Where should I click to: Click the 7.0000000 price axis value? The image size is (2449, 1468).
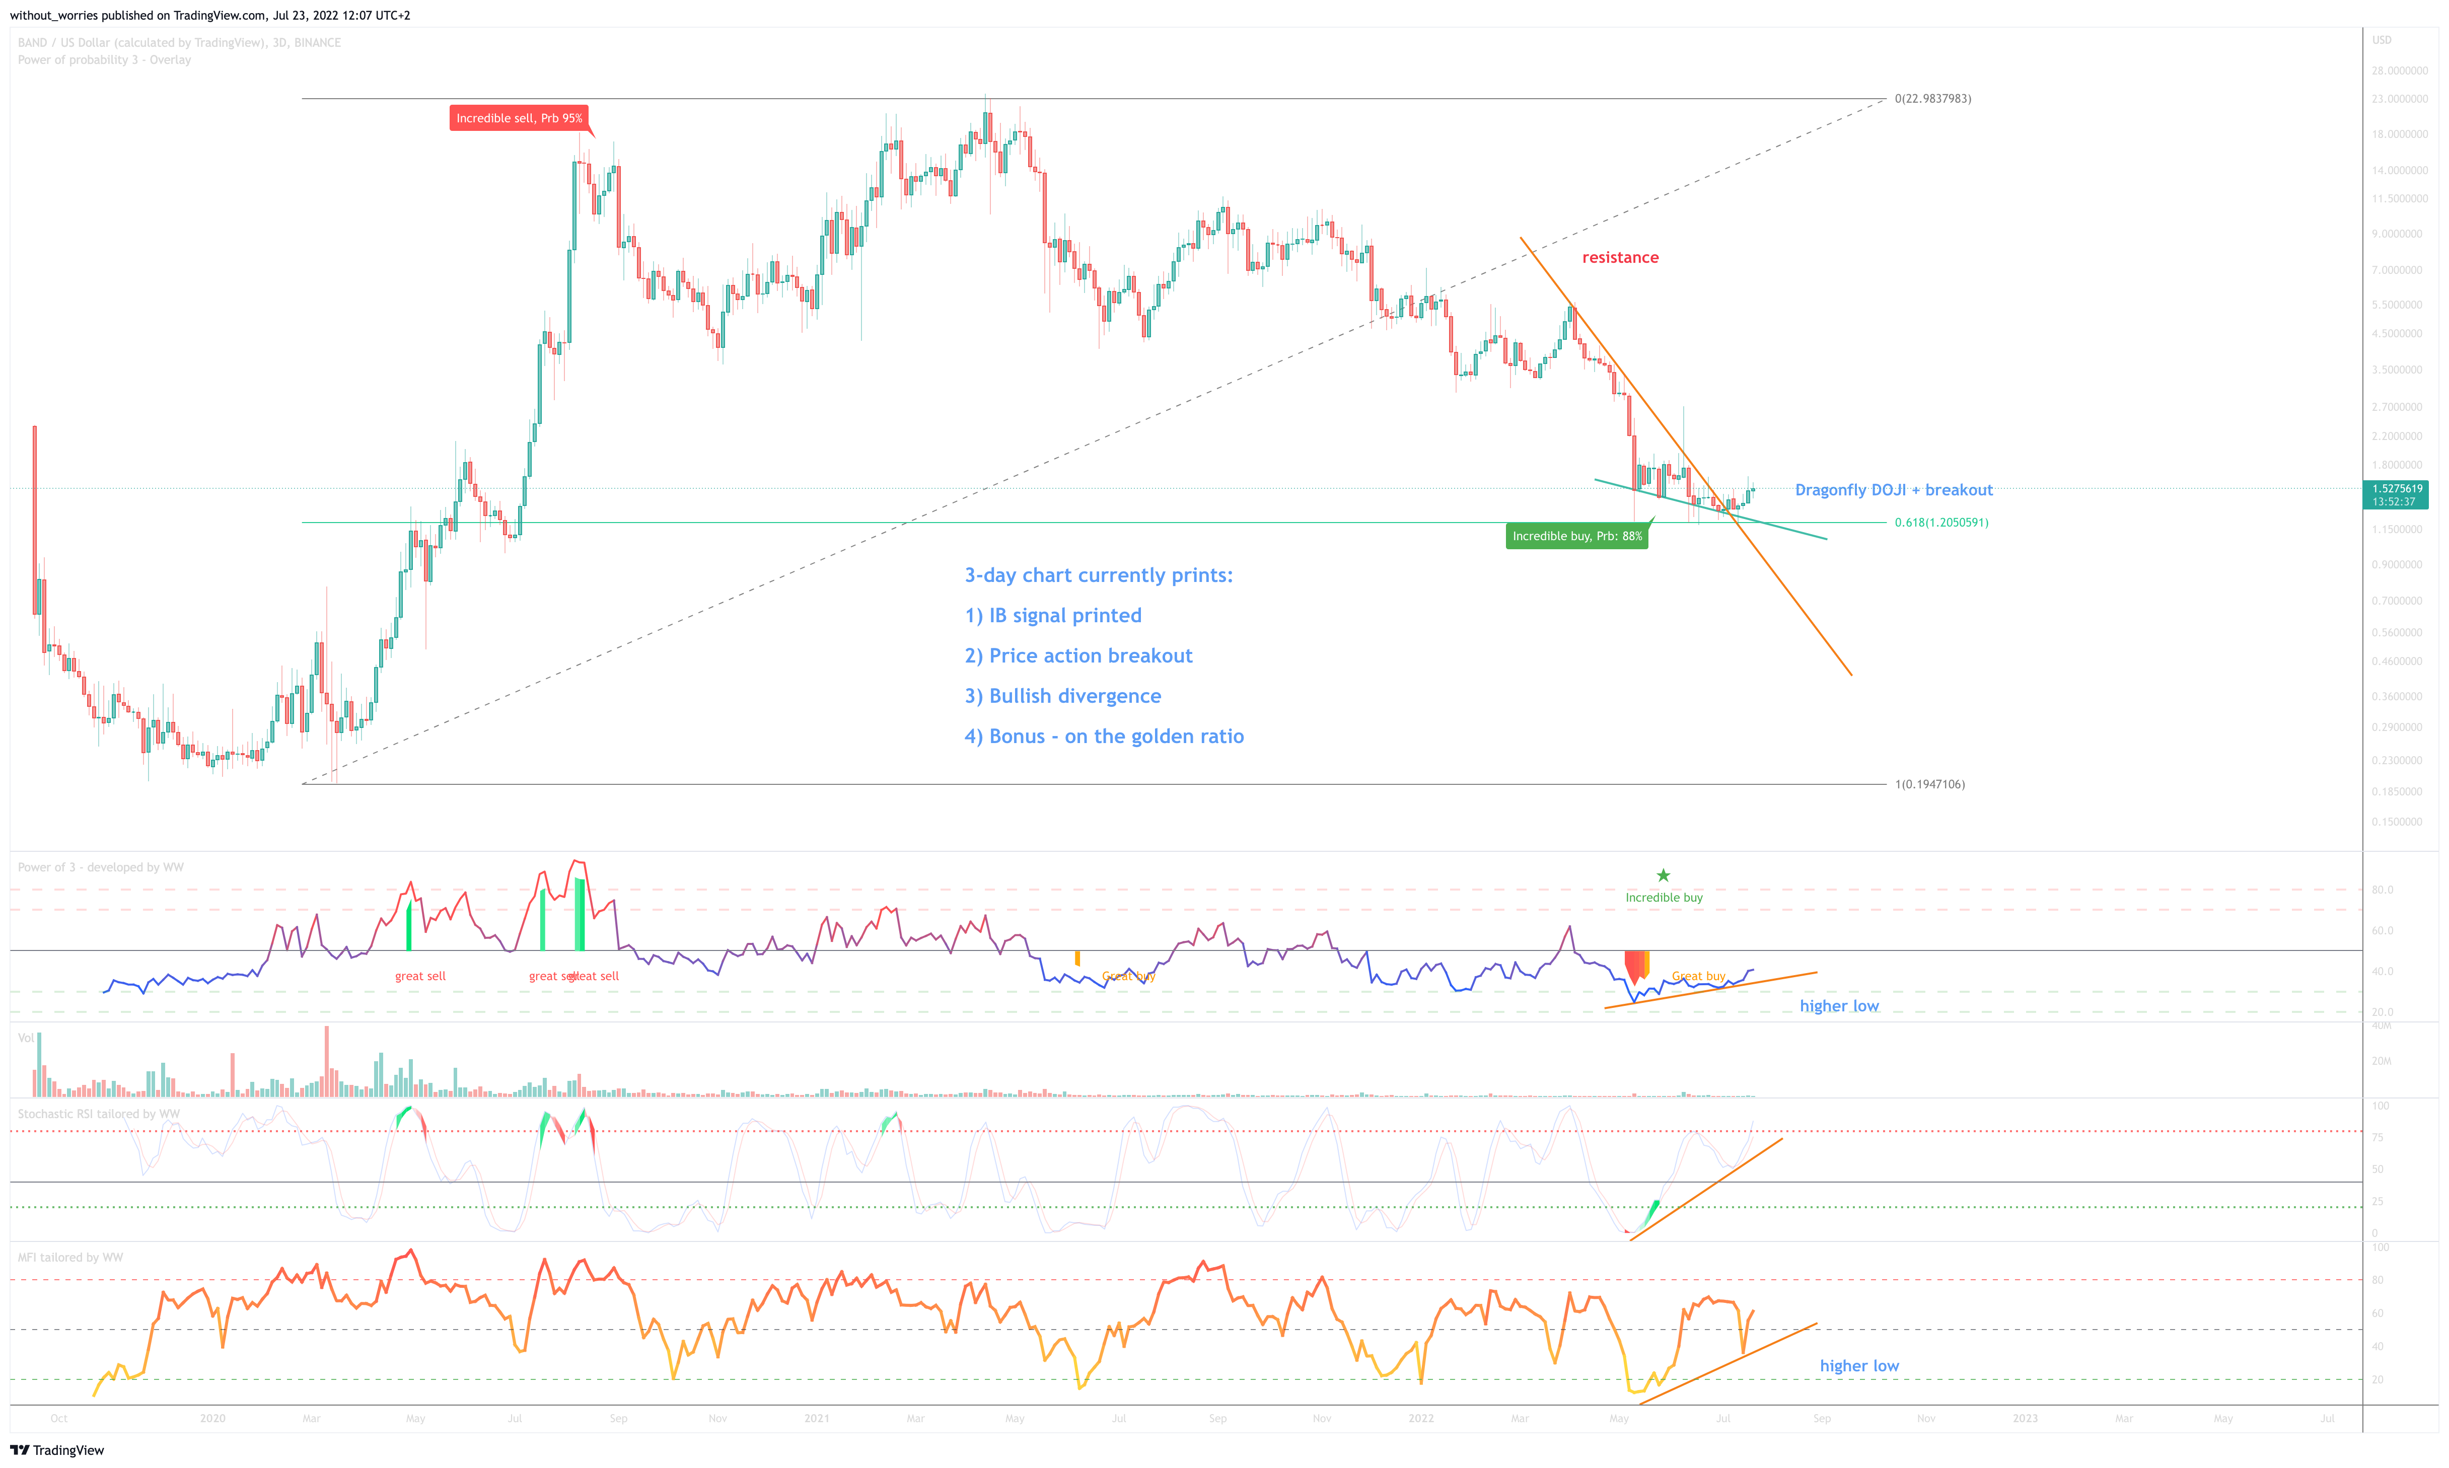2398,270
